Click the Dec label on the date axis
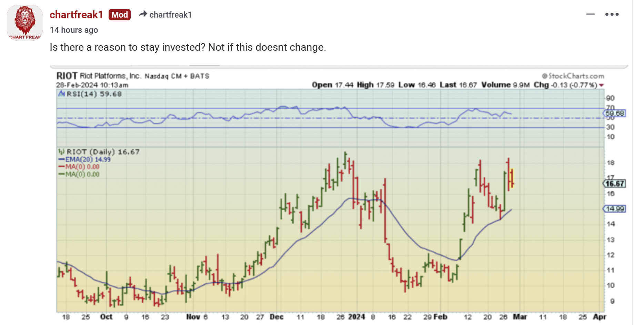This screenshot has height=325, width=635. tap(276, 317)
